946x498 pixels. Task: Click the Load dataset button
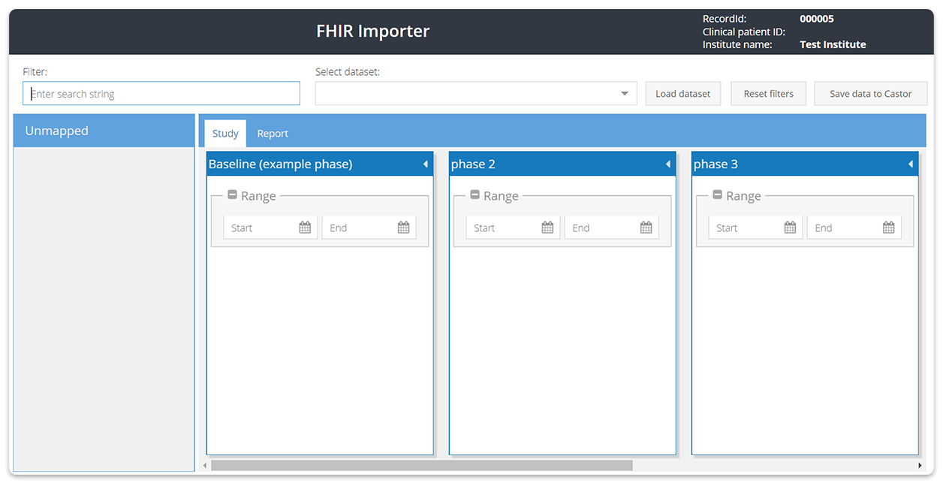coord(683,94)
